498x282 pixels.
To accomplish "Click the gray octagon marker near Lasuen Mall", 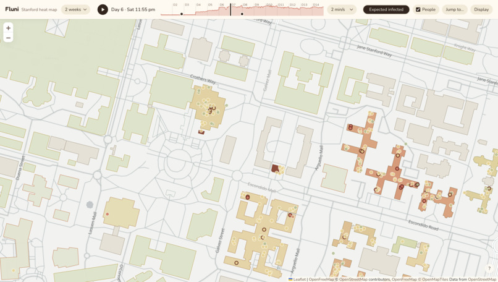I will click(90, 205).
